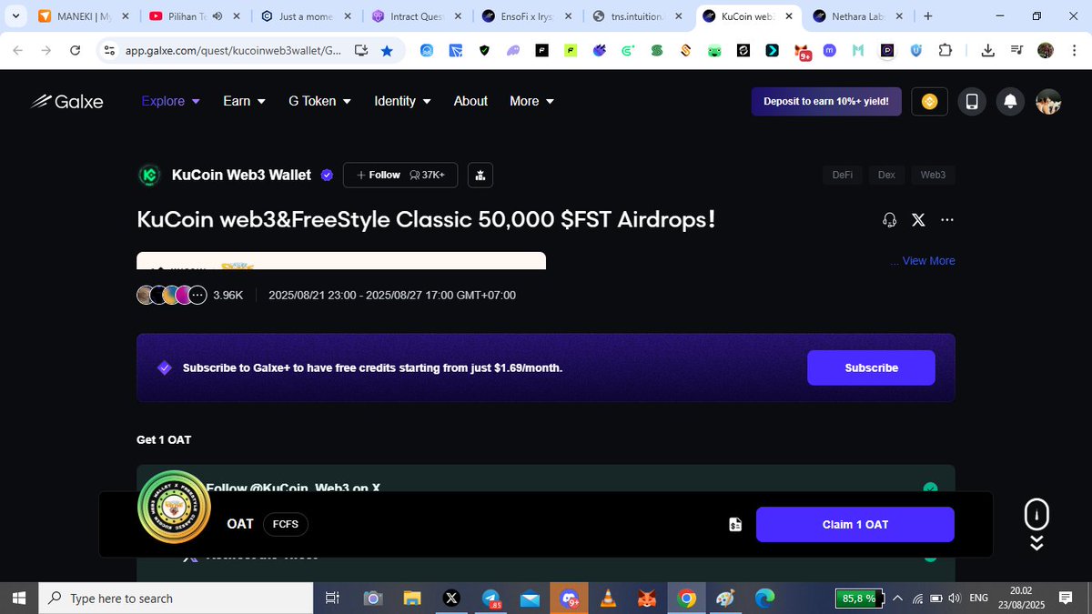Screen dimensions: 1092x614
Task: Click the Windows taskbar search box
Action: coord(175,598)
